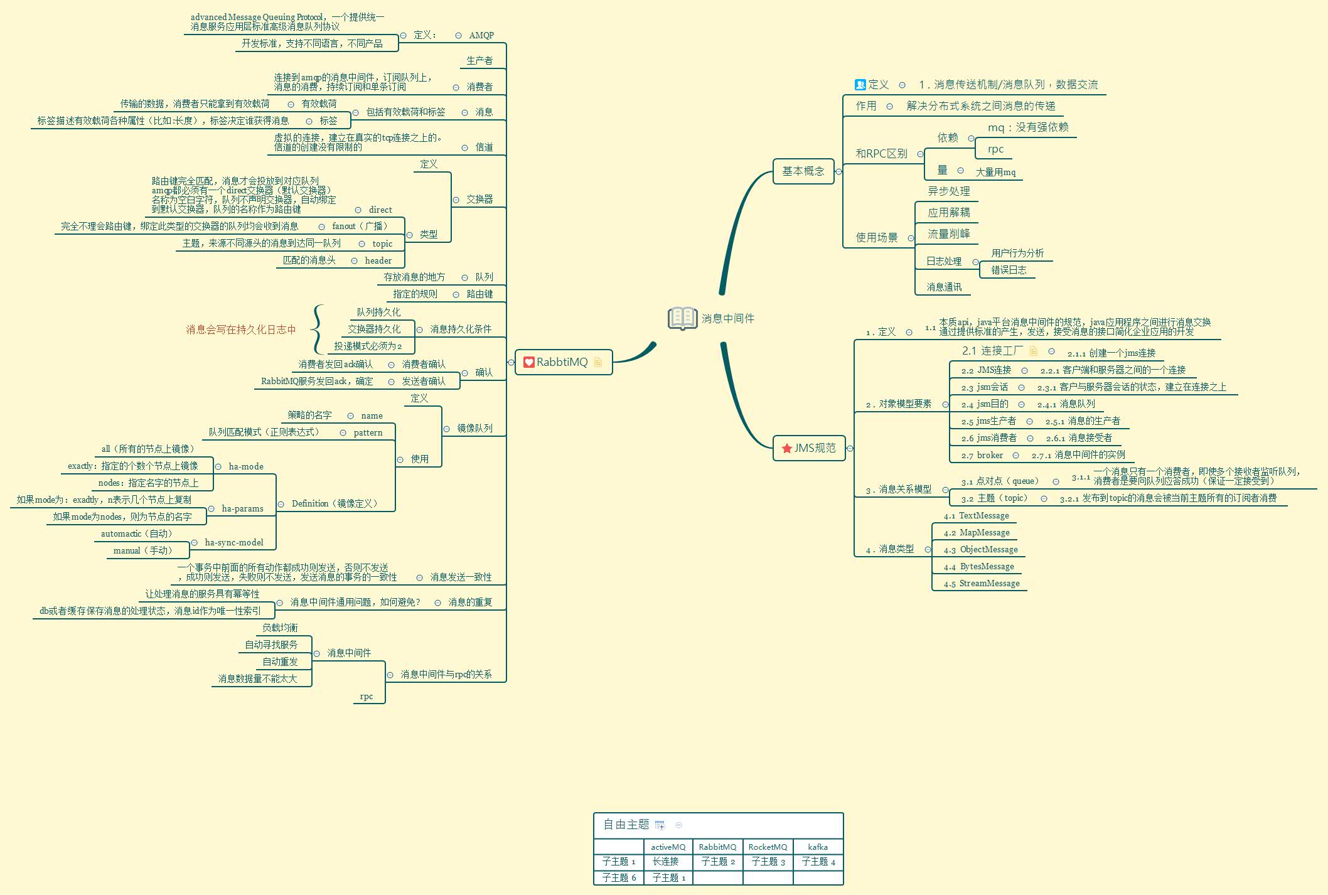Click the red star marker on JMS规范
This screenshot has height=895, width=1328.
click(x=786, y=448)
